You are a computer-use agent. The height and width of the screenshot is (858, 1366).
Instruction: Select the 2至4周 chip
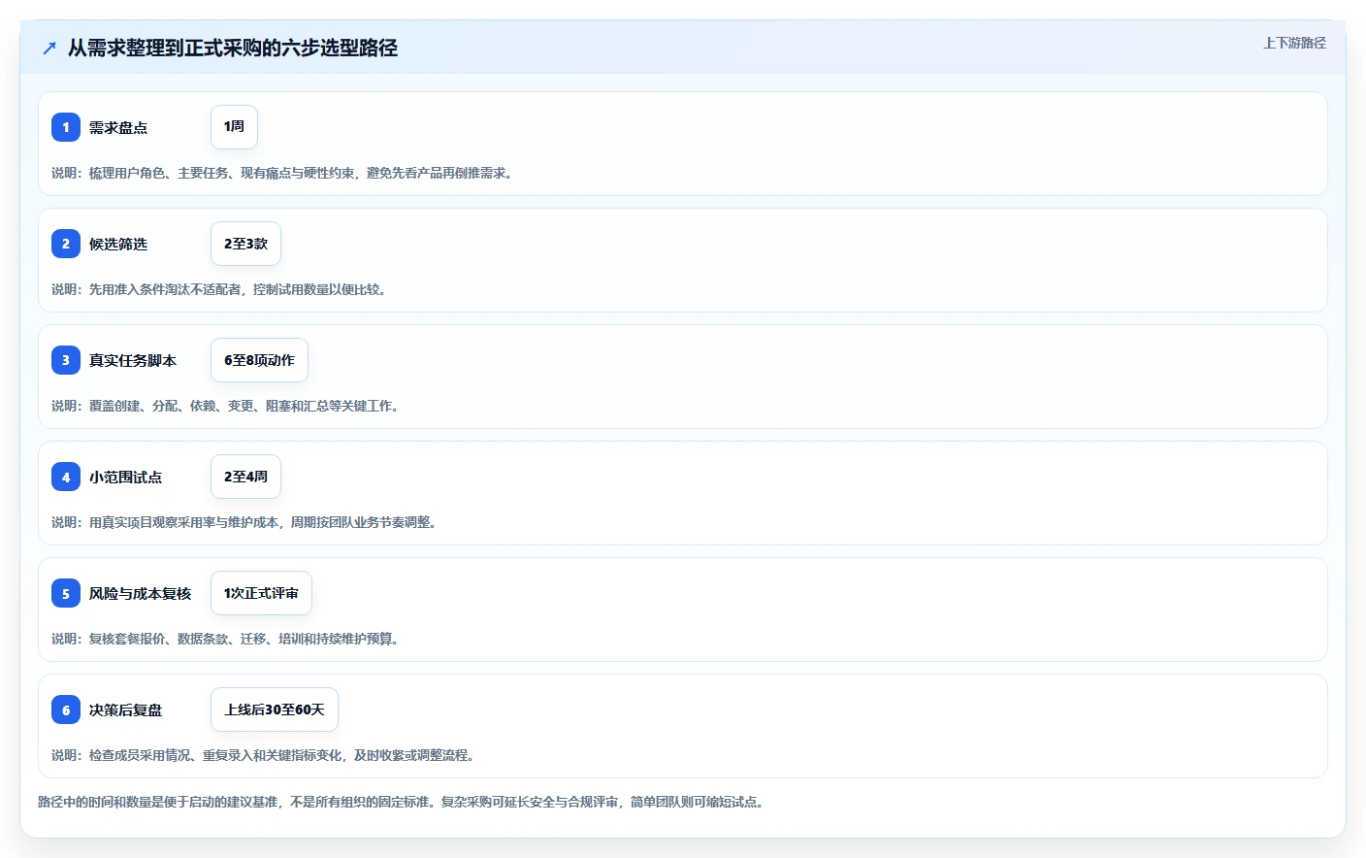245,477
